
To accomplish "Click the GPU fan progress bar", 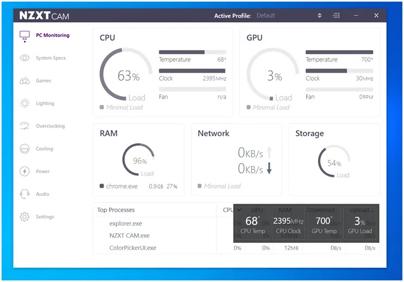I will [x=339, y=89].
